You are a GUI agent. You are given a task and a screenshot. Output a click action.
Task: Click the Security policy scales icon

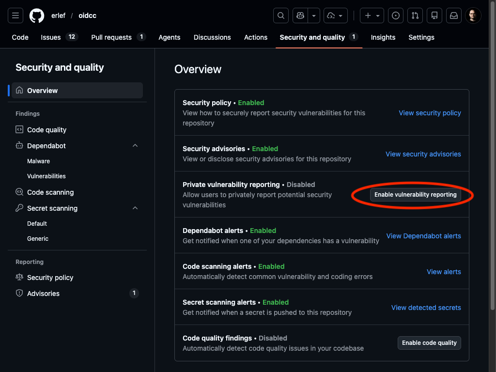(19, 277)
